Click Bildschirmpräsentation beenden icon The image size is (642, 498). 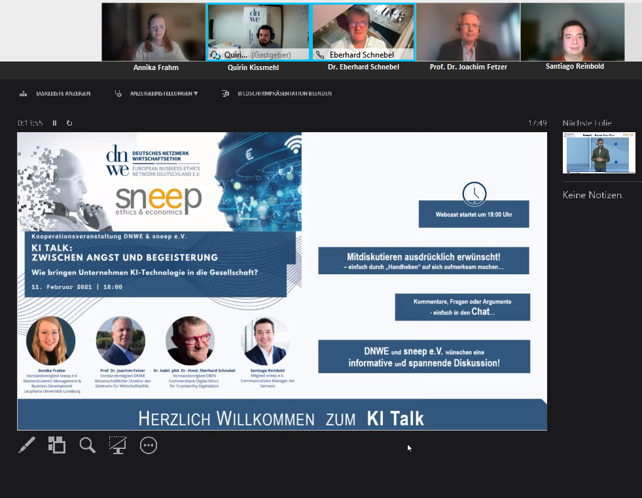point(226,94)
